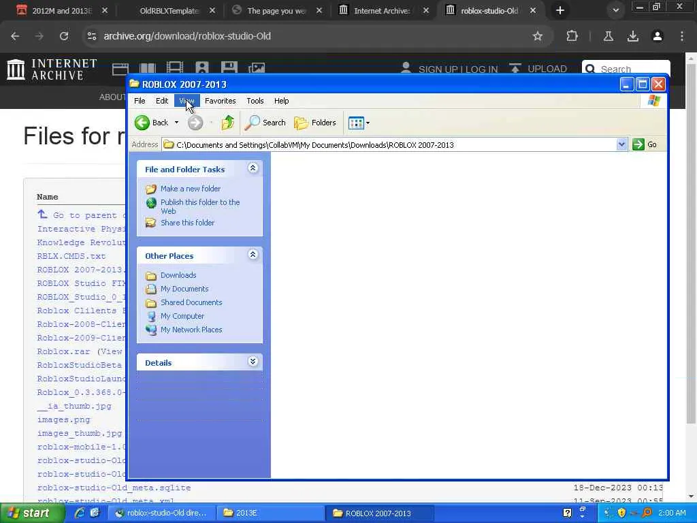Image resolution: width=697 pixels, height=523 pixels.
Task: Click Go to parent directory link
Action: (x=82, y=215)
